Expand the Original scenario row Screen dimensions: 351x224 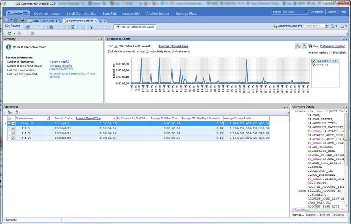click(x=9, y=123)
